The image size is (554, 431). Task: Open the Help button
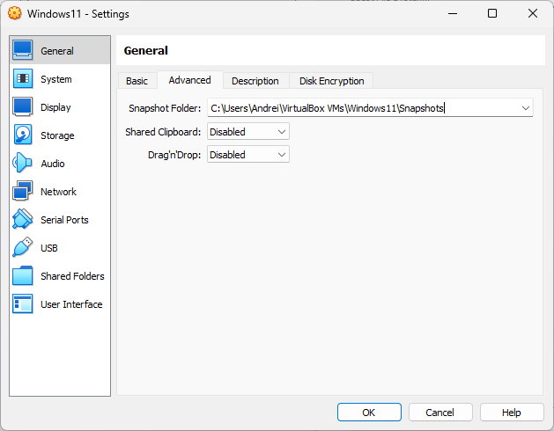512,413
